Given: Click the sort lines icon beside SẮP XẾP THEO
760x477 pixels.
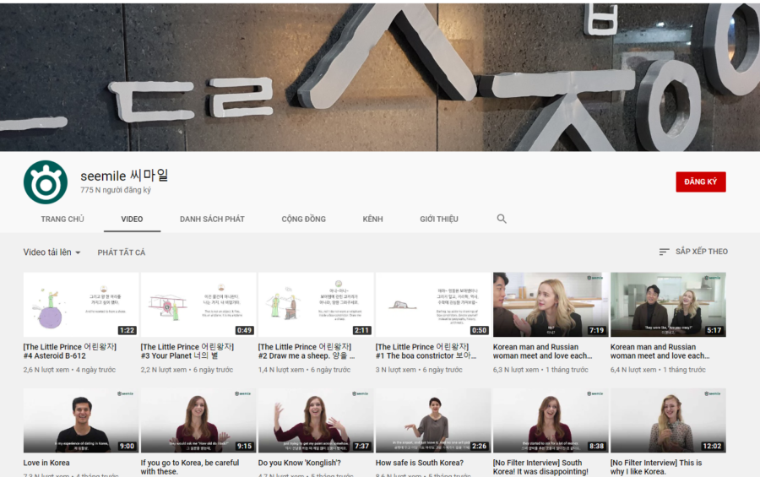Looking at the screenshot, I should tap(664, 252).
